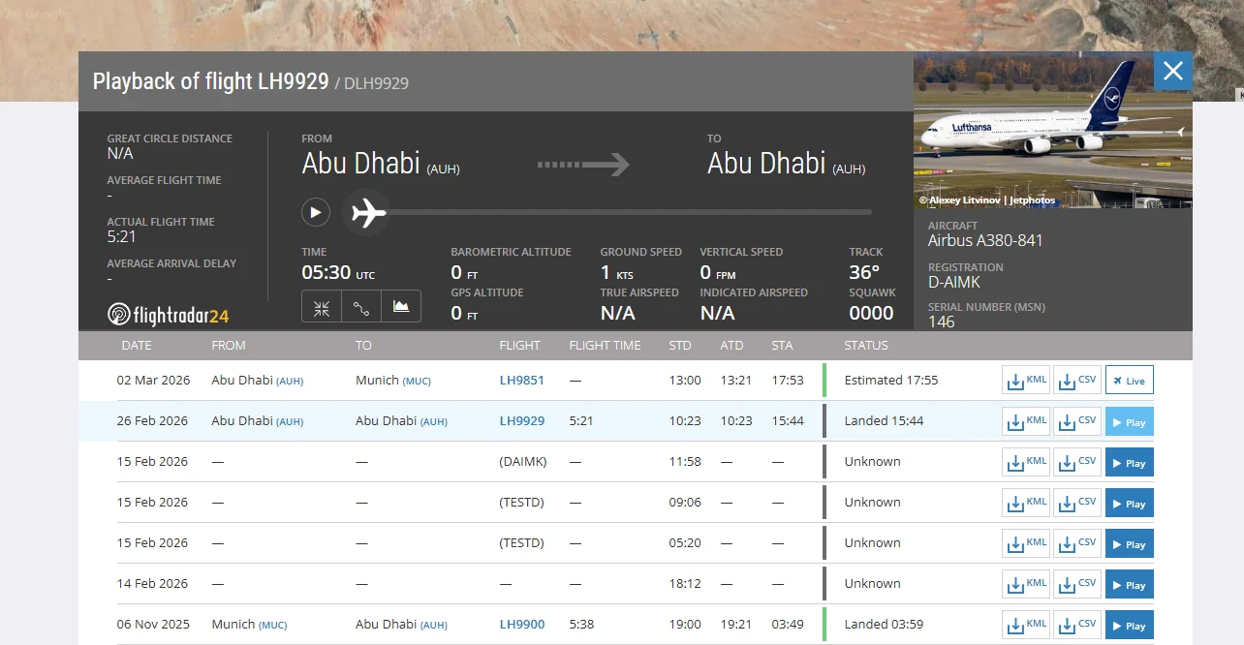Download KML for the 02 Mar 2026 flight

pos(1026,381)
